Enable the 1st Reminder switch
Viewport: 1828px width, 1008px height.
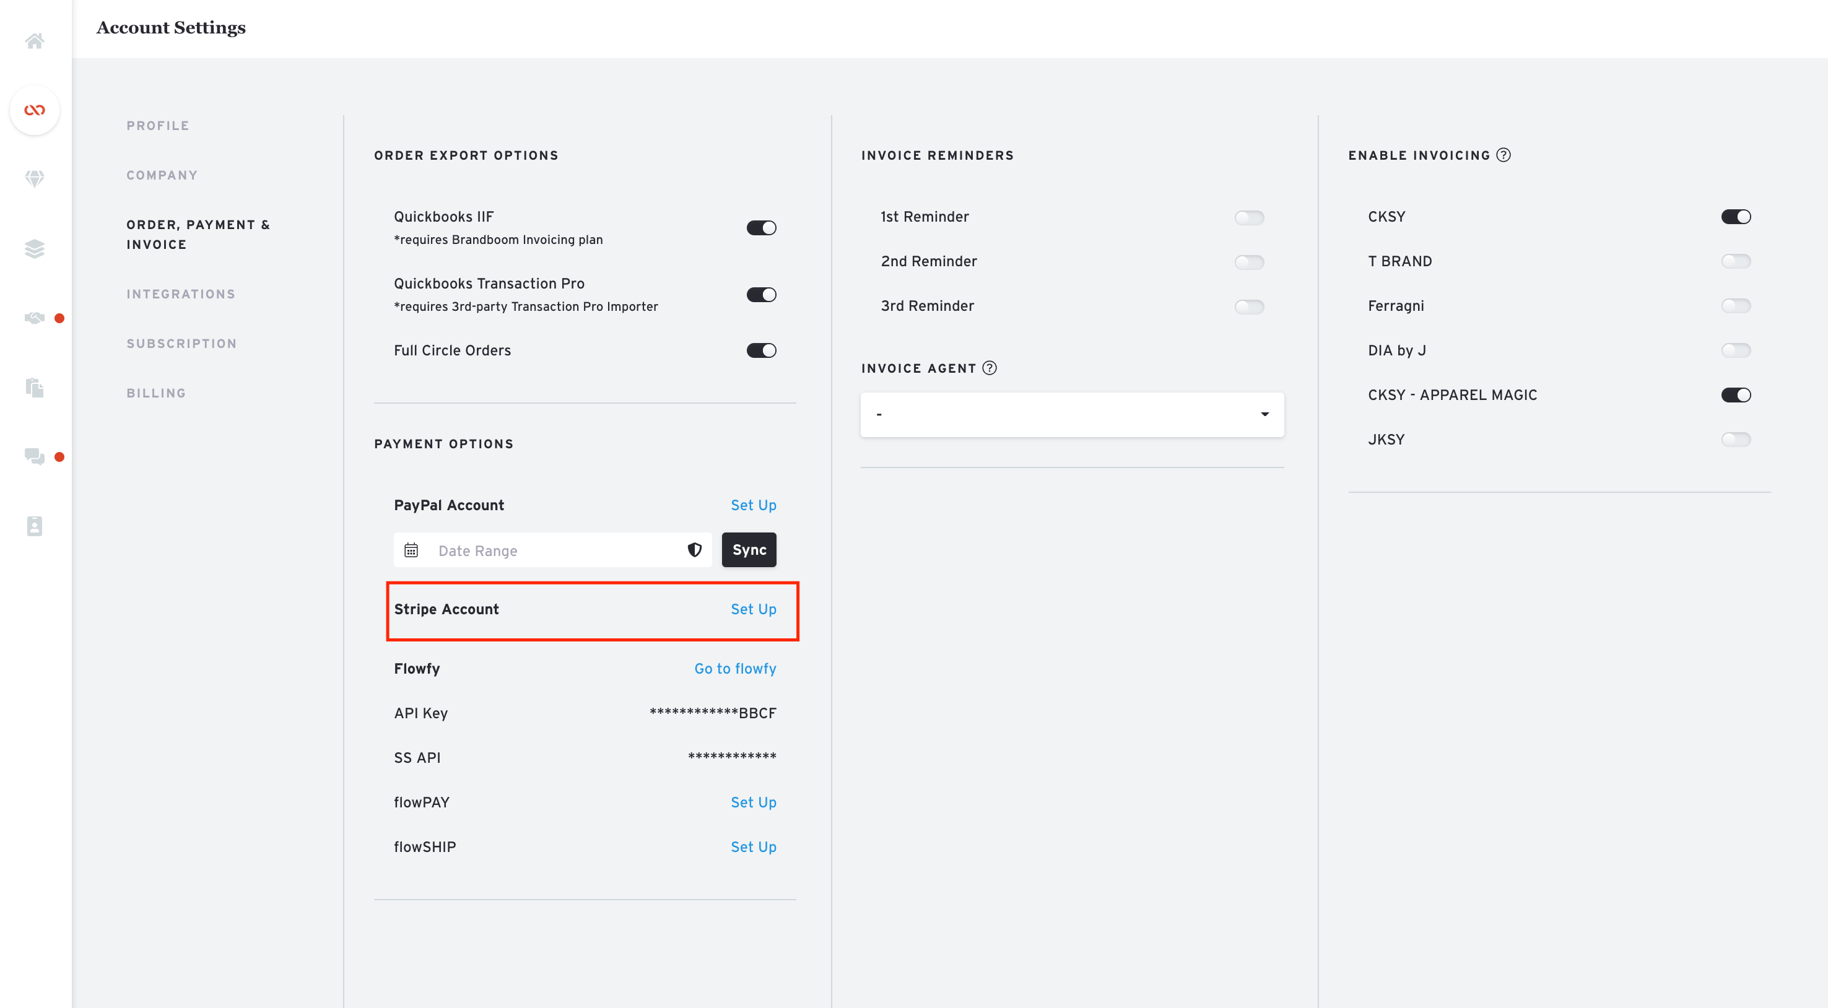(1249, 217)
